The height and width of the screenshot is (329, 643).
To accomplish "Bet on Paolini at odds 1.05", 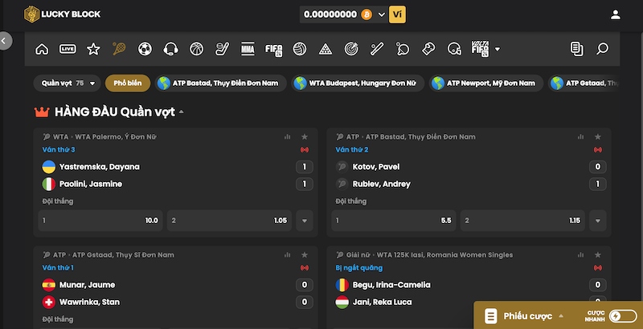I will pos(230,221).
